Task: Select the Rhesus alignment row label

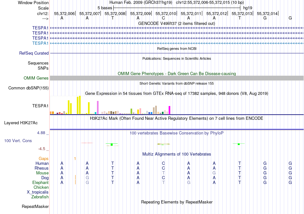Action: coord(42,168)
